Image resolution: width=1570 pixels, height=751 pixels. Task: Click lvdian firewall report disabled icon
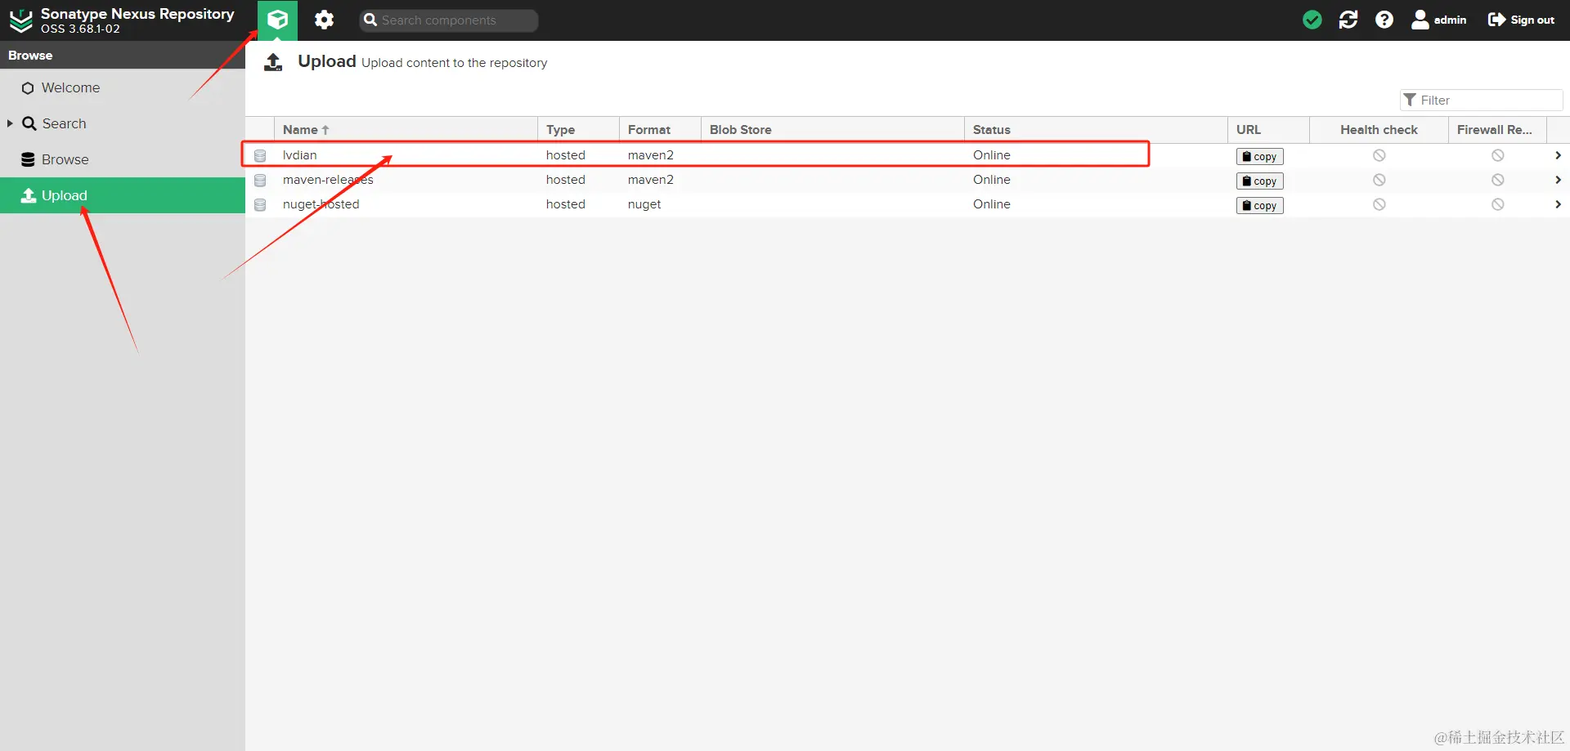click(1497, 155)
